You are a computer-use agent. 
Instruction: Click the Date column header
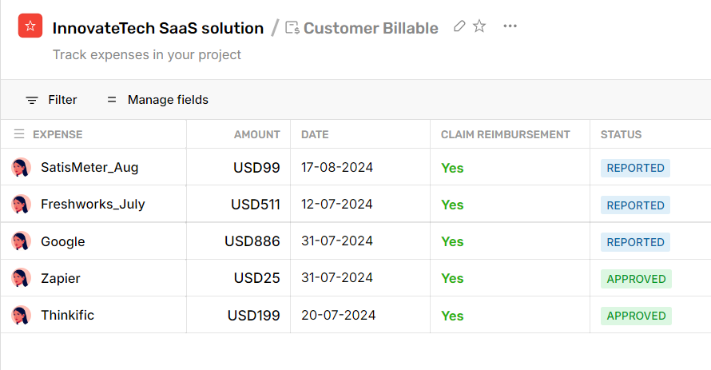point(315,134)
